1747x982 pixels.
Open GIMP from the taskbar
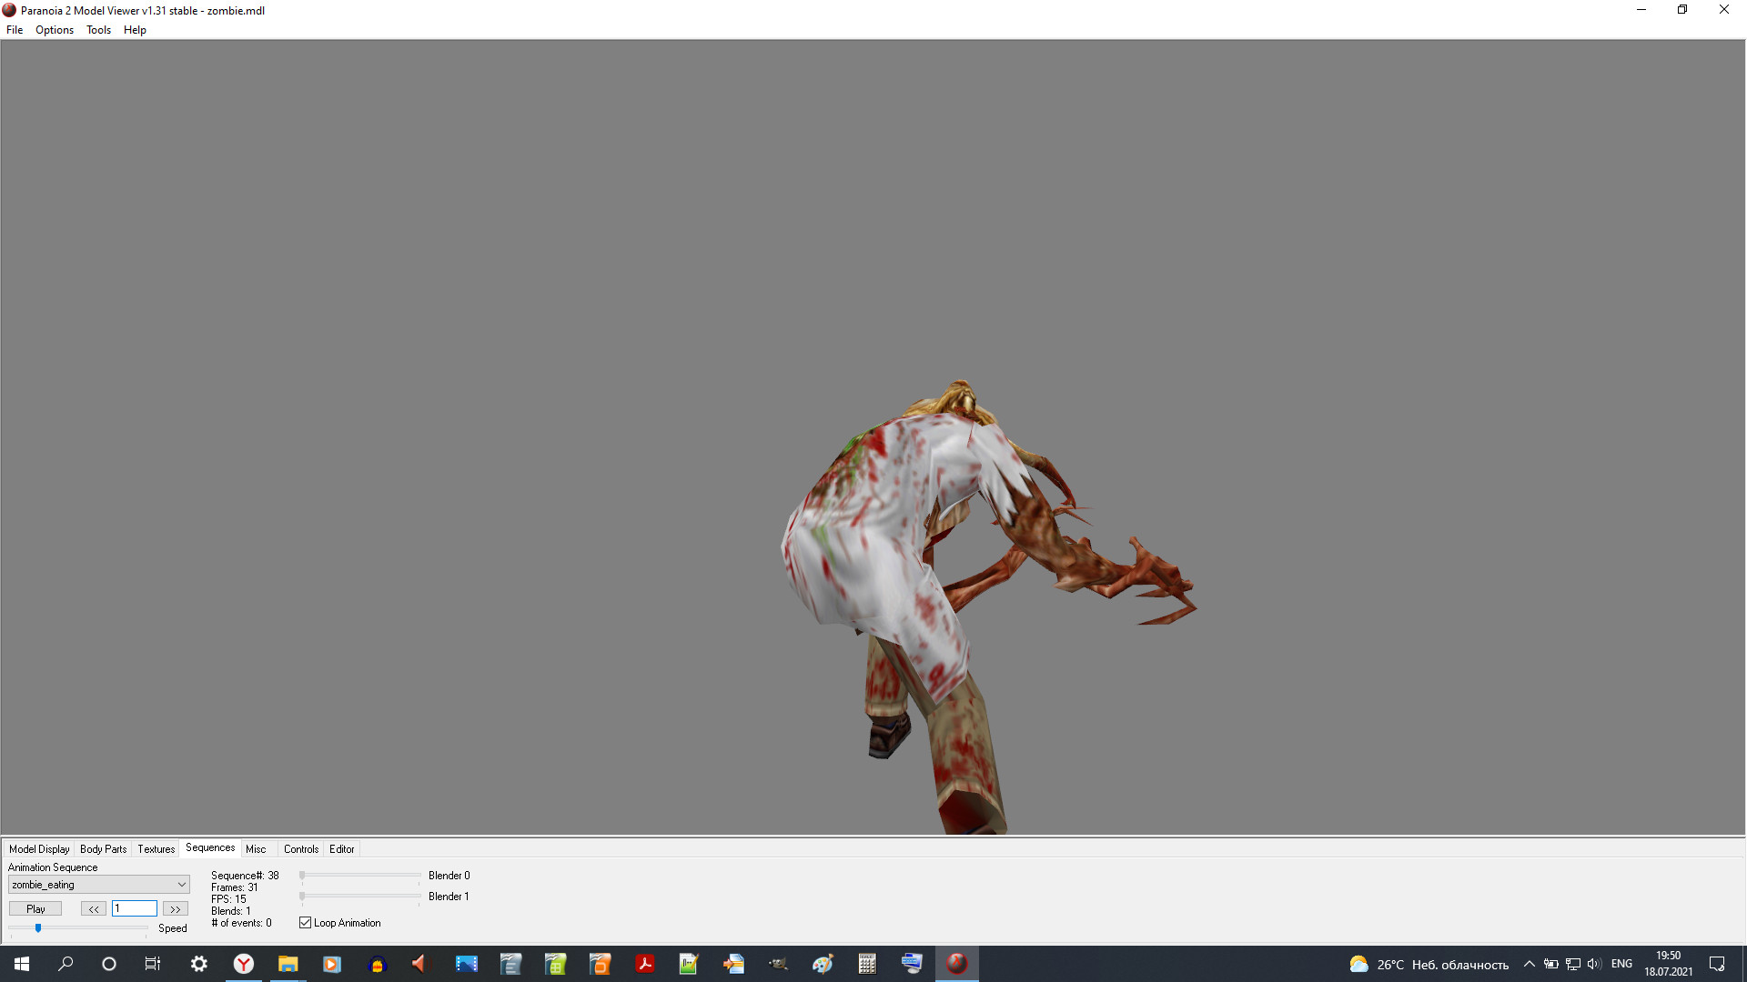click(x=778, y=963)
